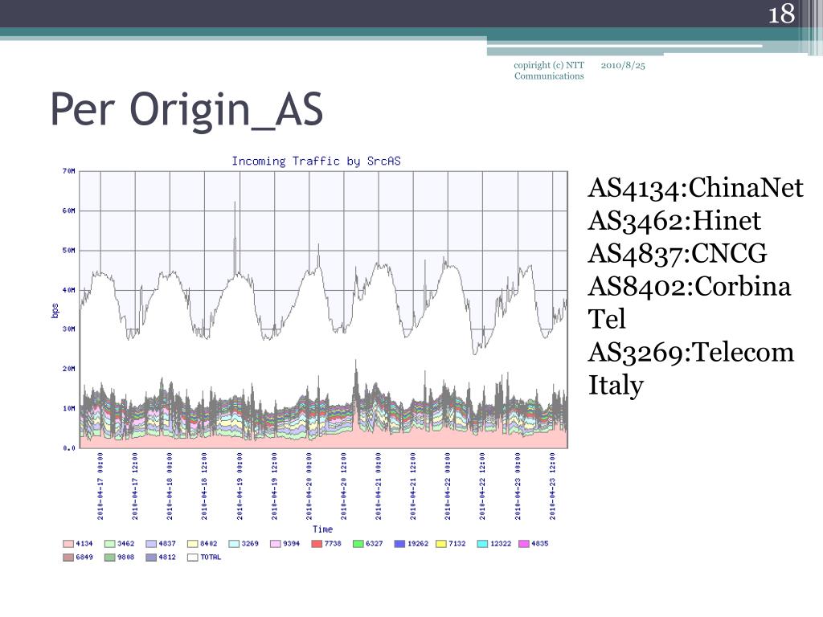Screen dimensions: 823x617
Task: Click the slate purple 4812 legend swatch
Action: (151, 558)
